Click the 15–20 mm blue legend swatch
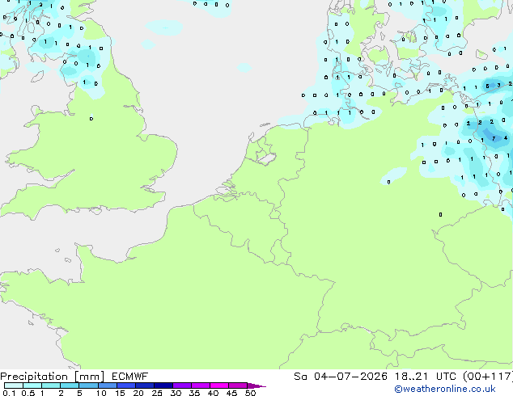The height and width of the screenshot is (396, 513). pos(126,385)
